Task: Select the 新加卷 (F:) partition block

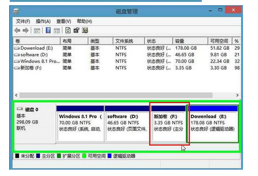Action: tap(168, 123)
